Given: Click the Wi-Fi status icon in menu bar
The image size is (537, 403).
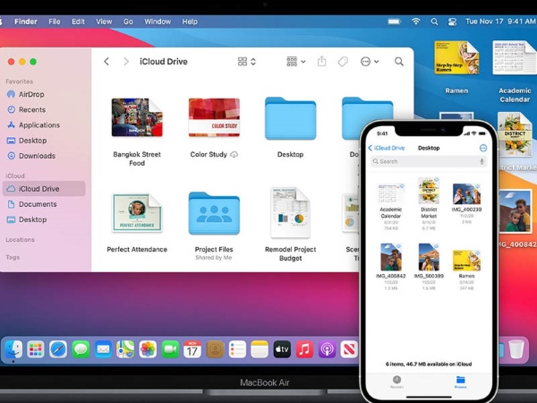Looking at the screenshot, I should [x=416, y=21].
